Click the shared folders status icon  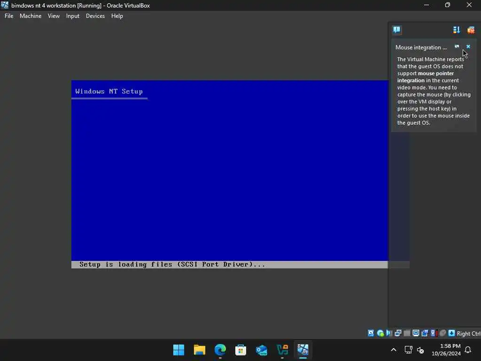[425, 333]
